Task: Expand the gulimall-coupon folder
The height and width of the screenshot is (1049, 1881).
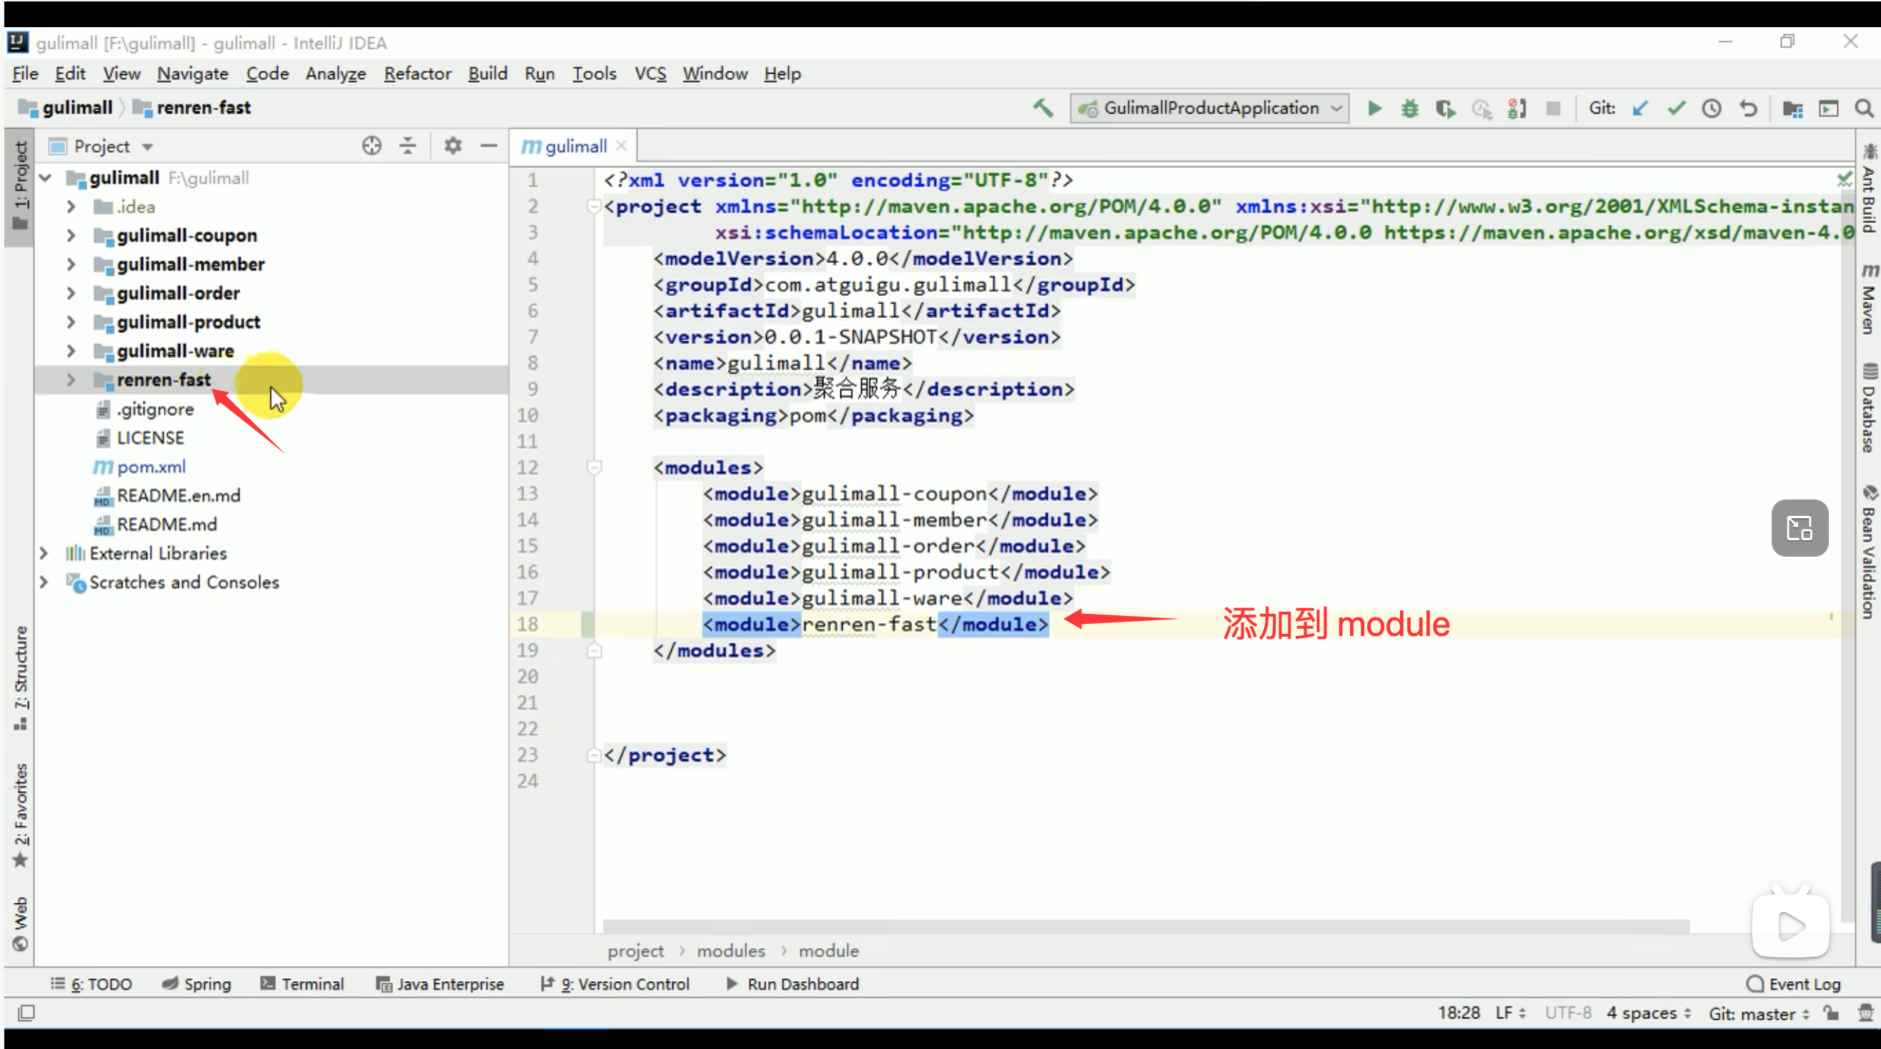Action: point(71,236)
